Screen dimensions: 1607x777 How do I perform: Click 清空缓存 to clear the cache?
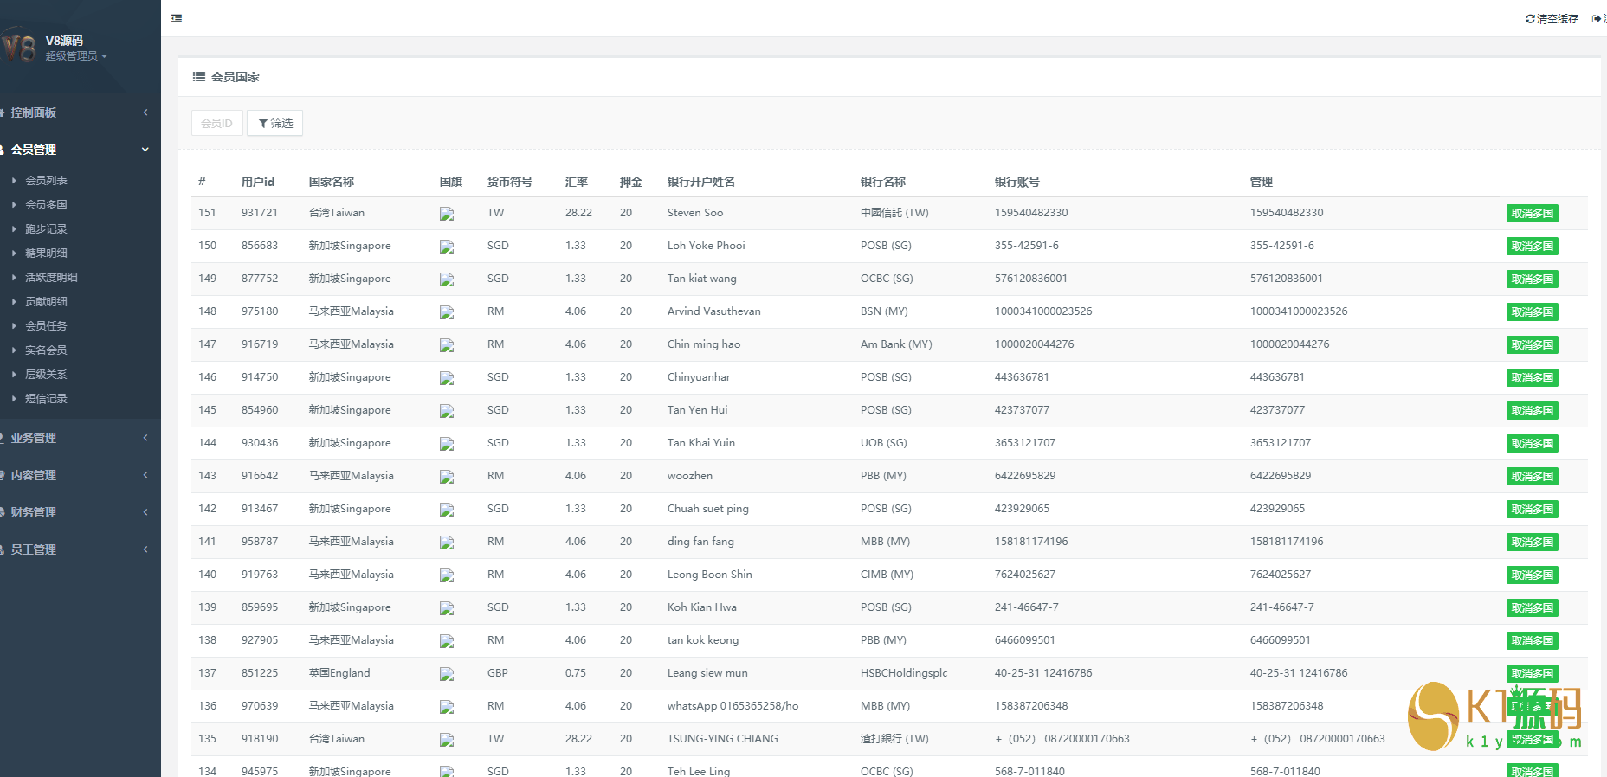pos(1552,19)
